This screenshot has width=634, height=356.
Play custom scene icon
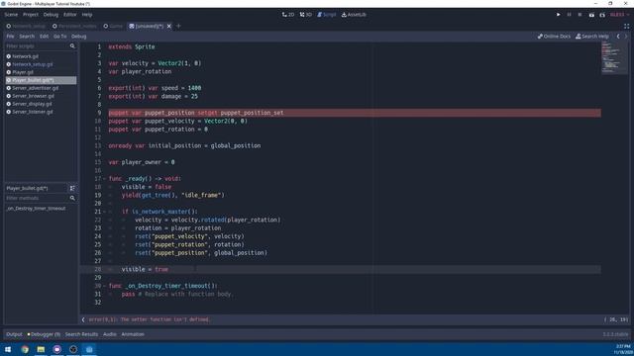click(x=602, y=15)
